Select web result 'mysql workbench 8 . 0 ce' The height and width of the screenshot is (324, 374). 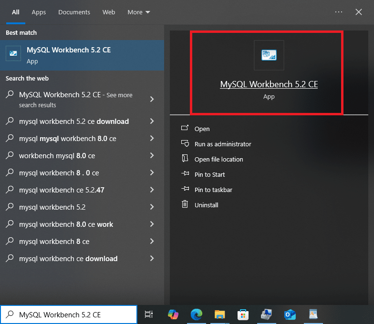82,172
